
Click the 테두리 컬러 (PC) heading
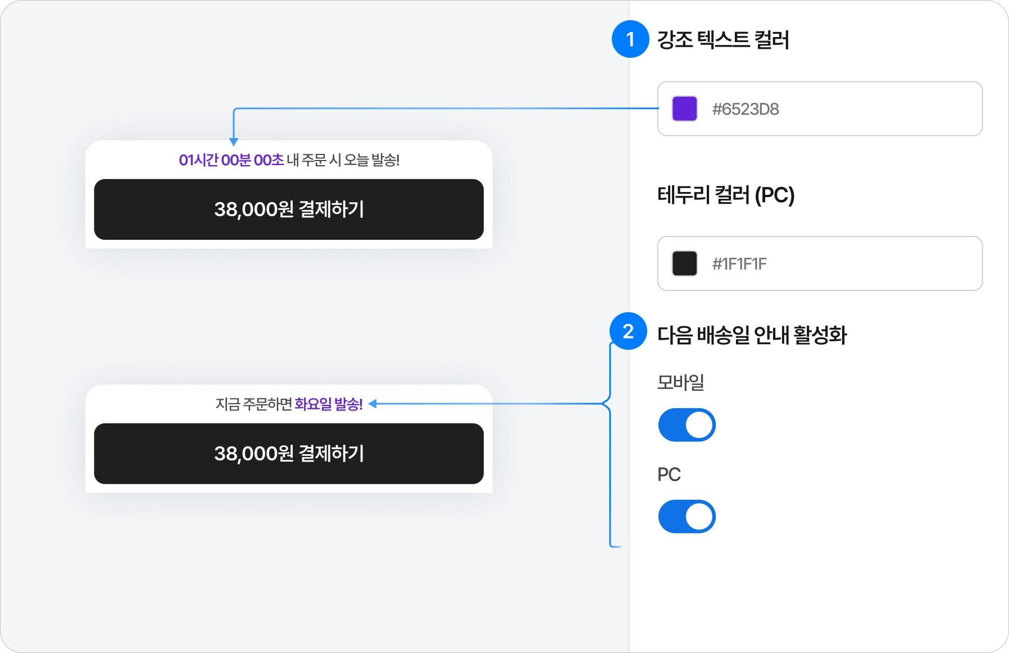tap(726, 195)
